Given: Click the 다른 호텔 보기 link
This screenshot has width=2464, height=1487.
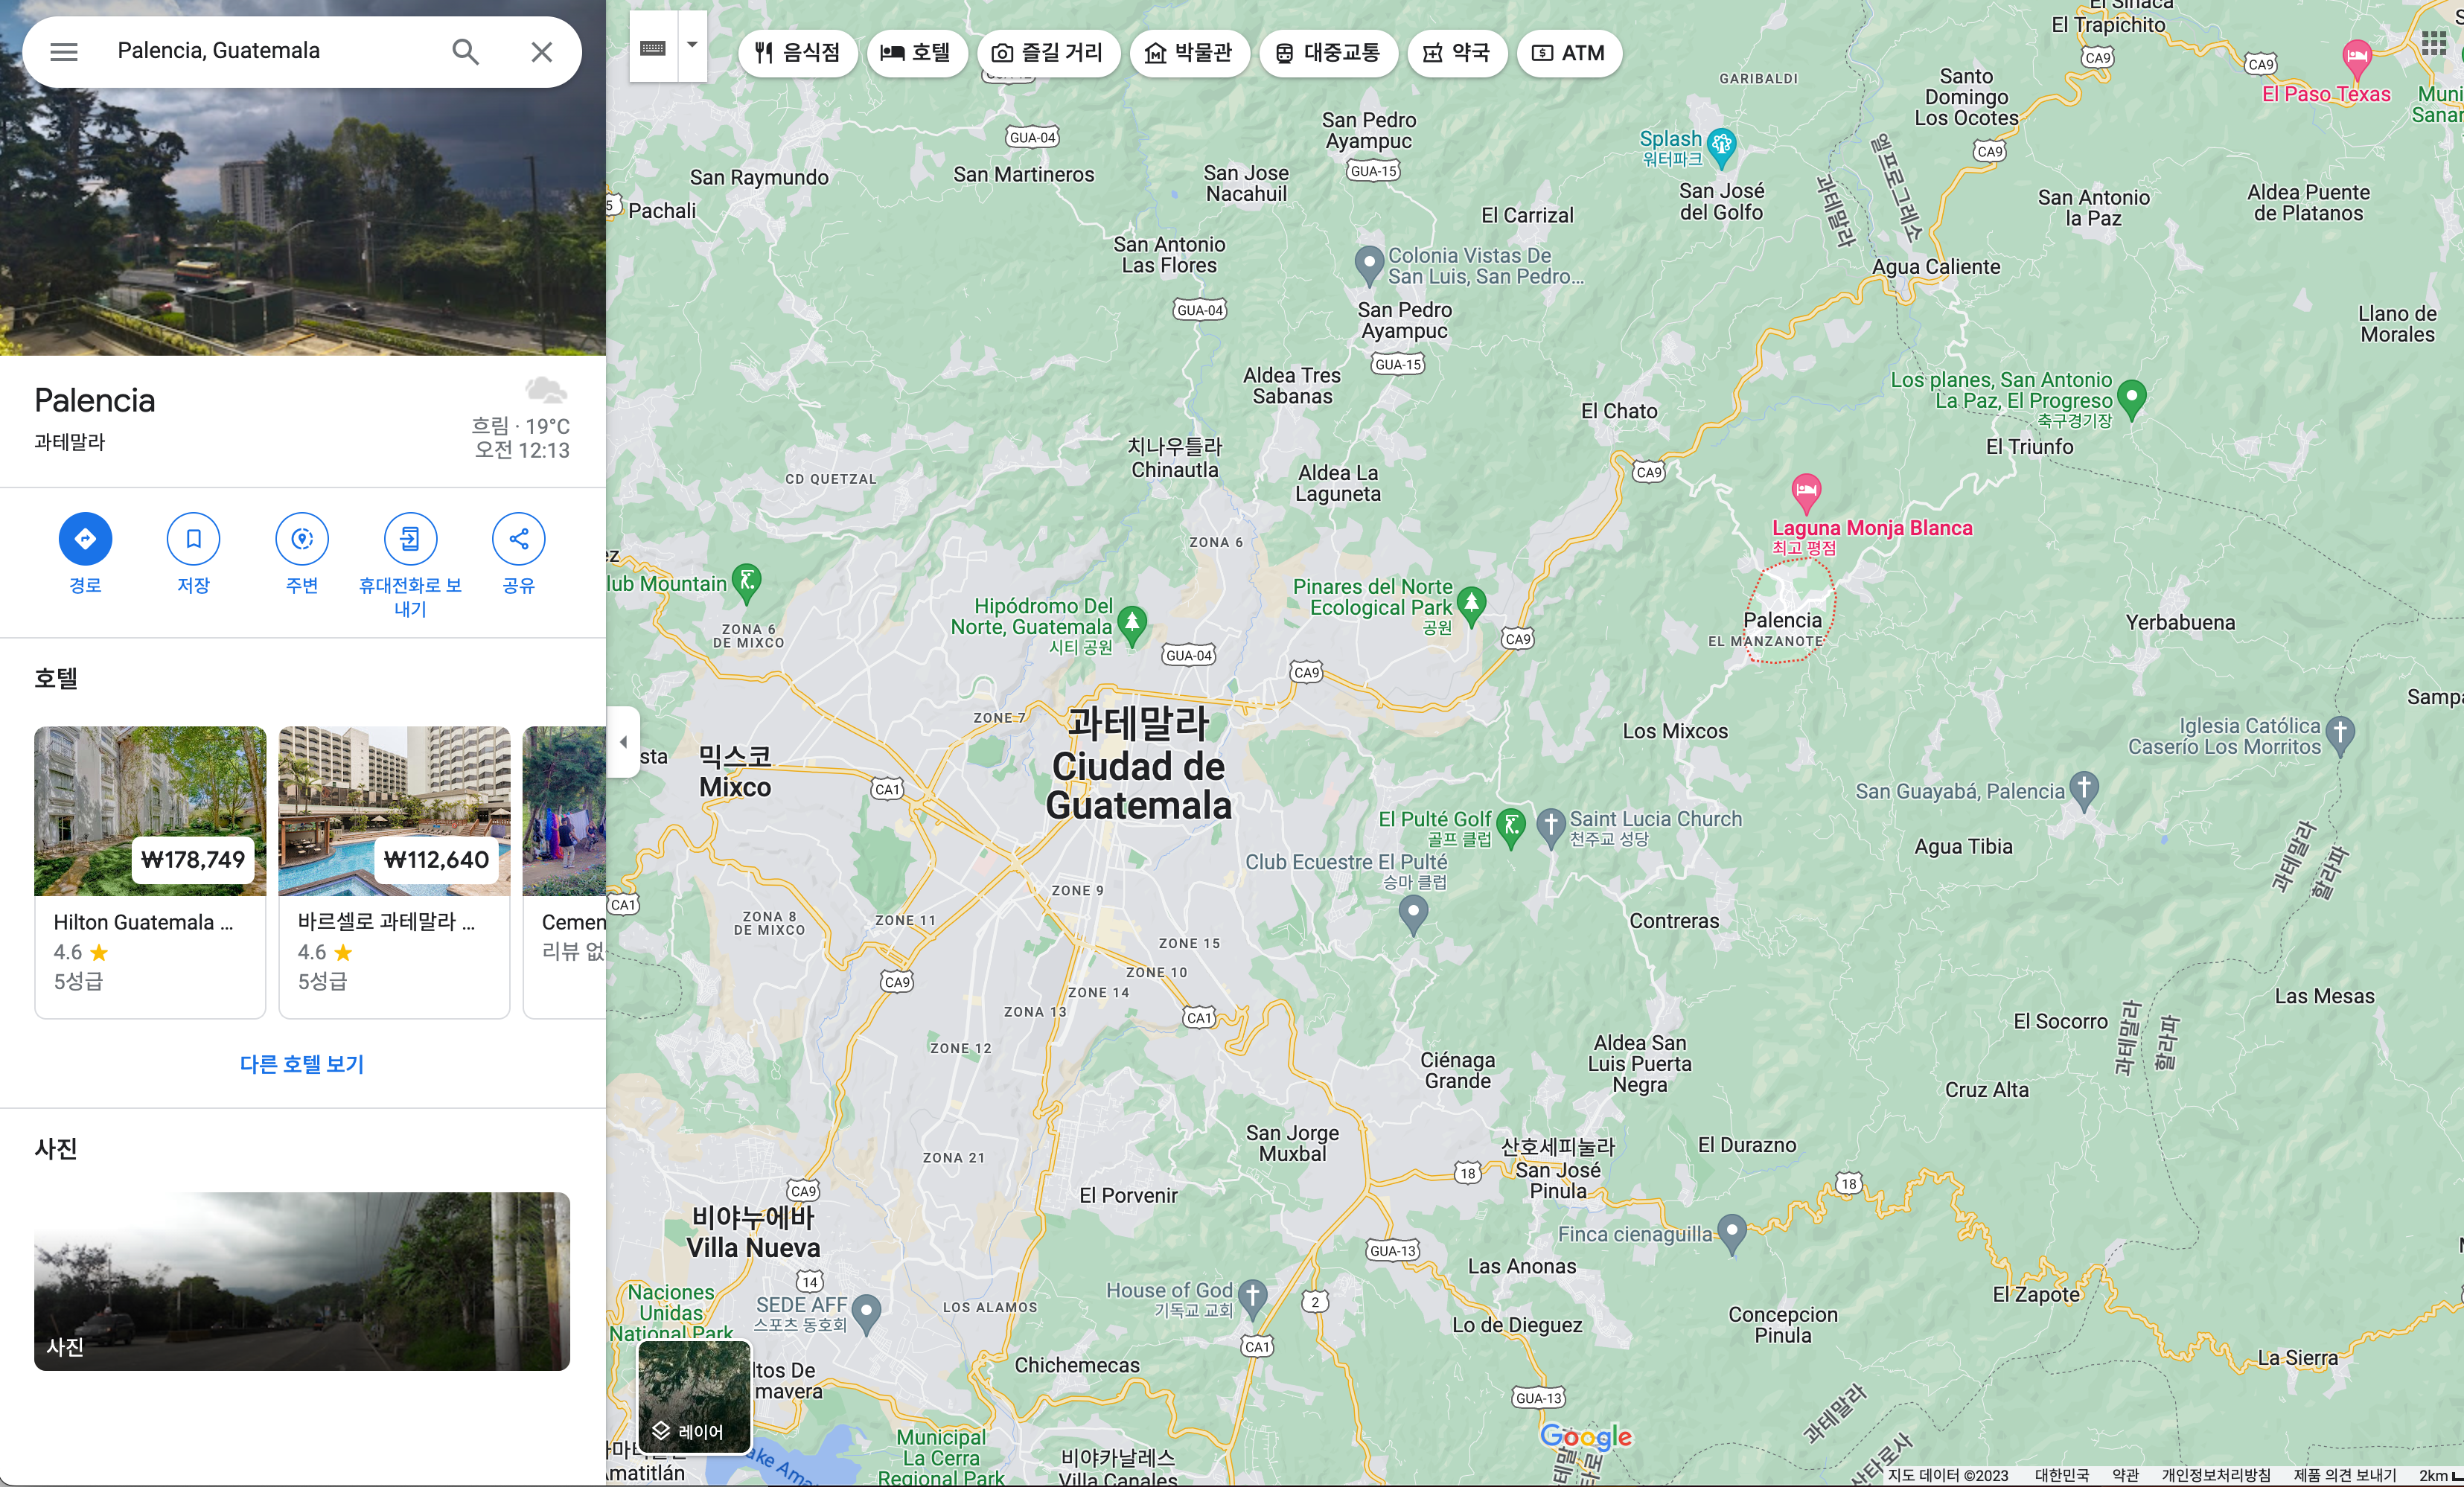Looking at the screenshot, I should click(302, 1064).
